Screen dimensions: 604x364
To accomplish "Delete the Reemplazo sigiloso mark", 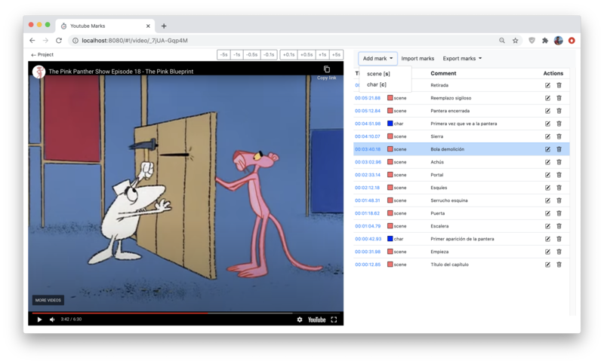I will click(x=559, y=98).
